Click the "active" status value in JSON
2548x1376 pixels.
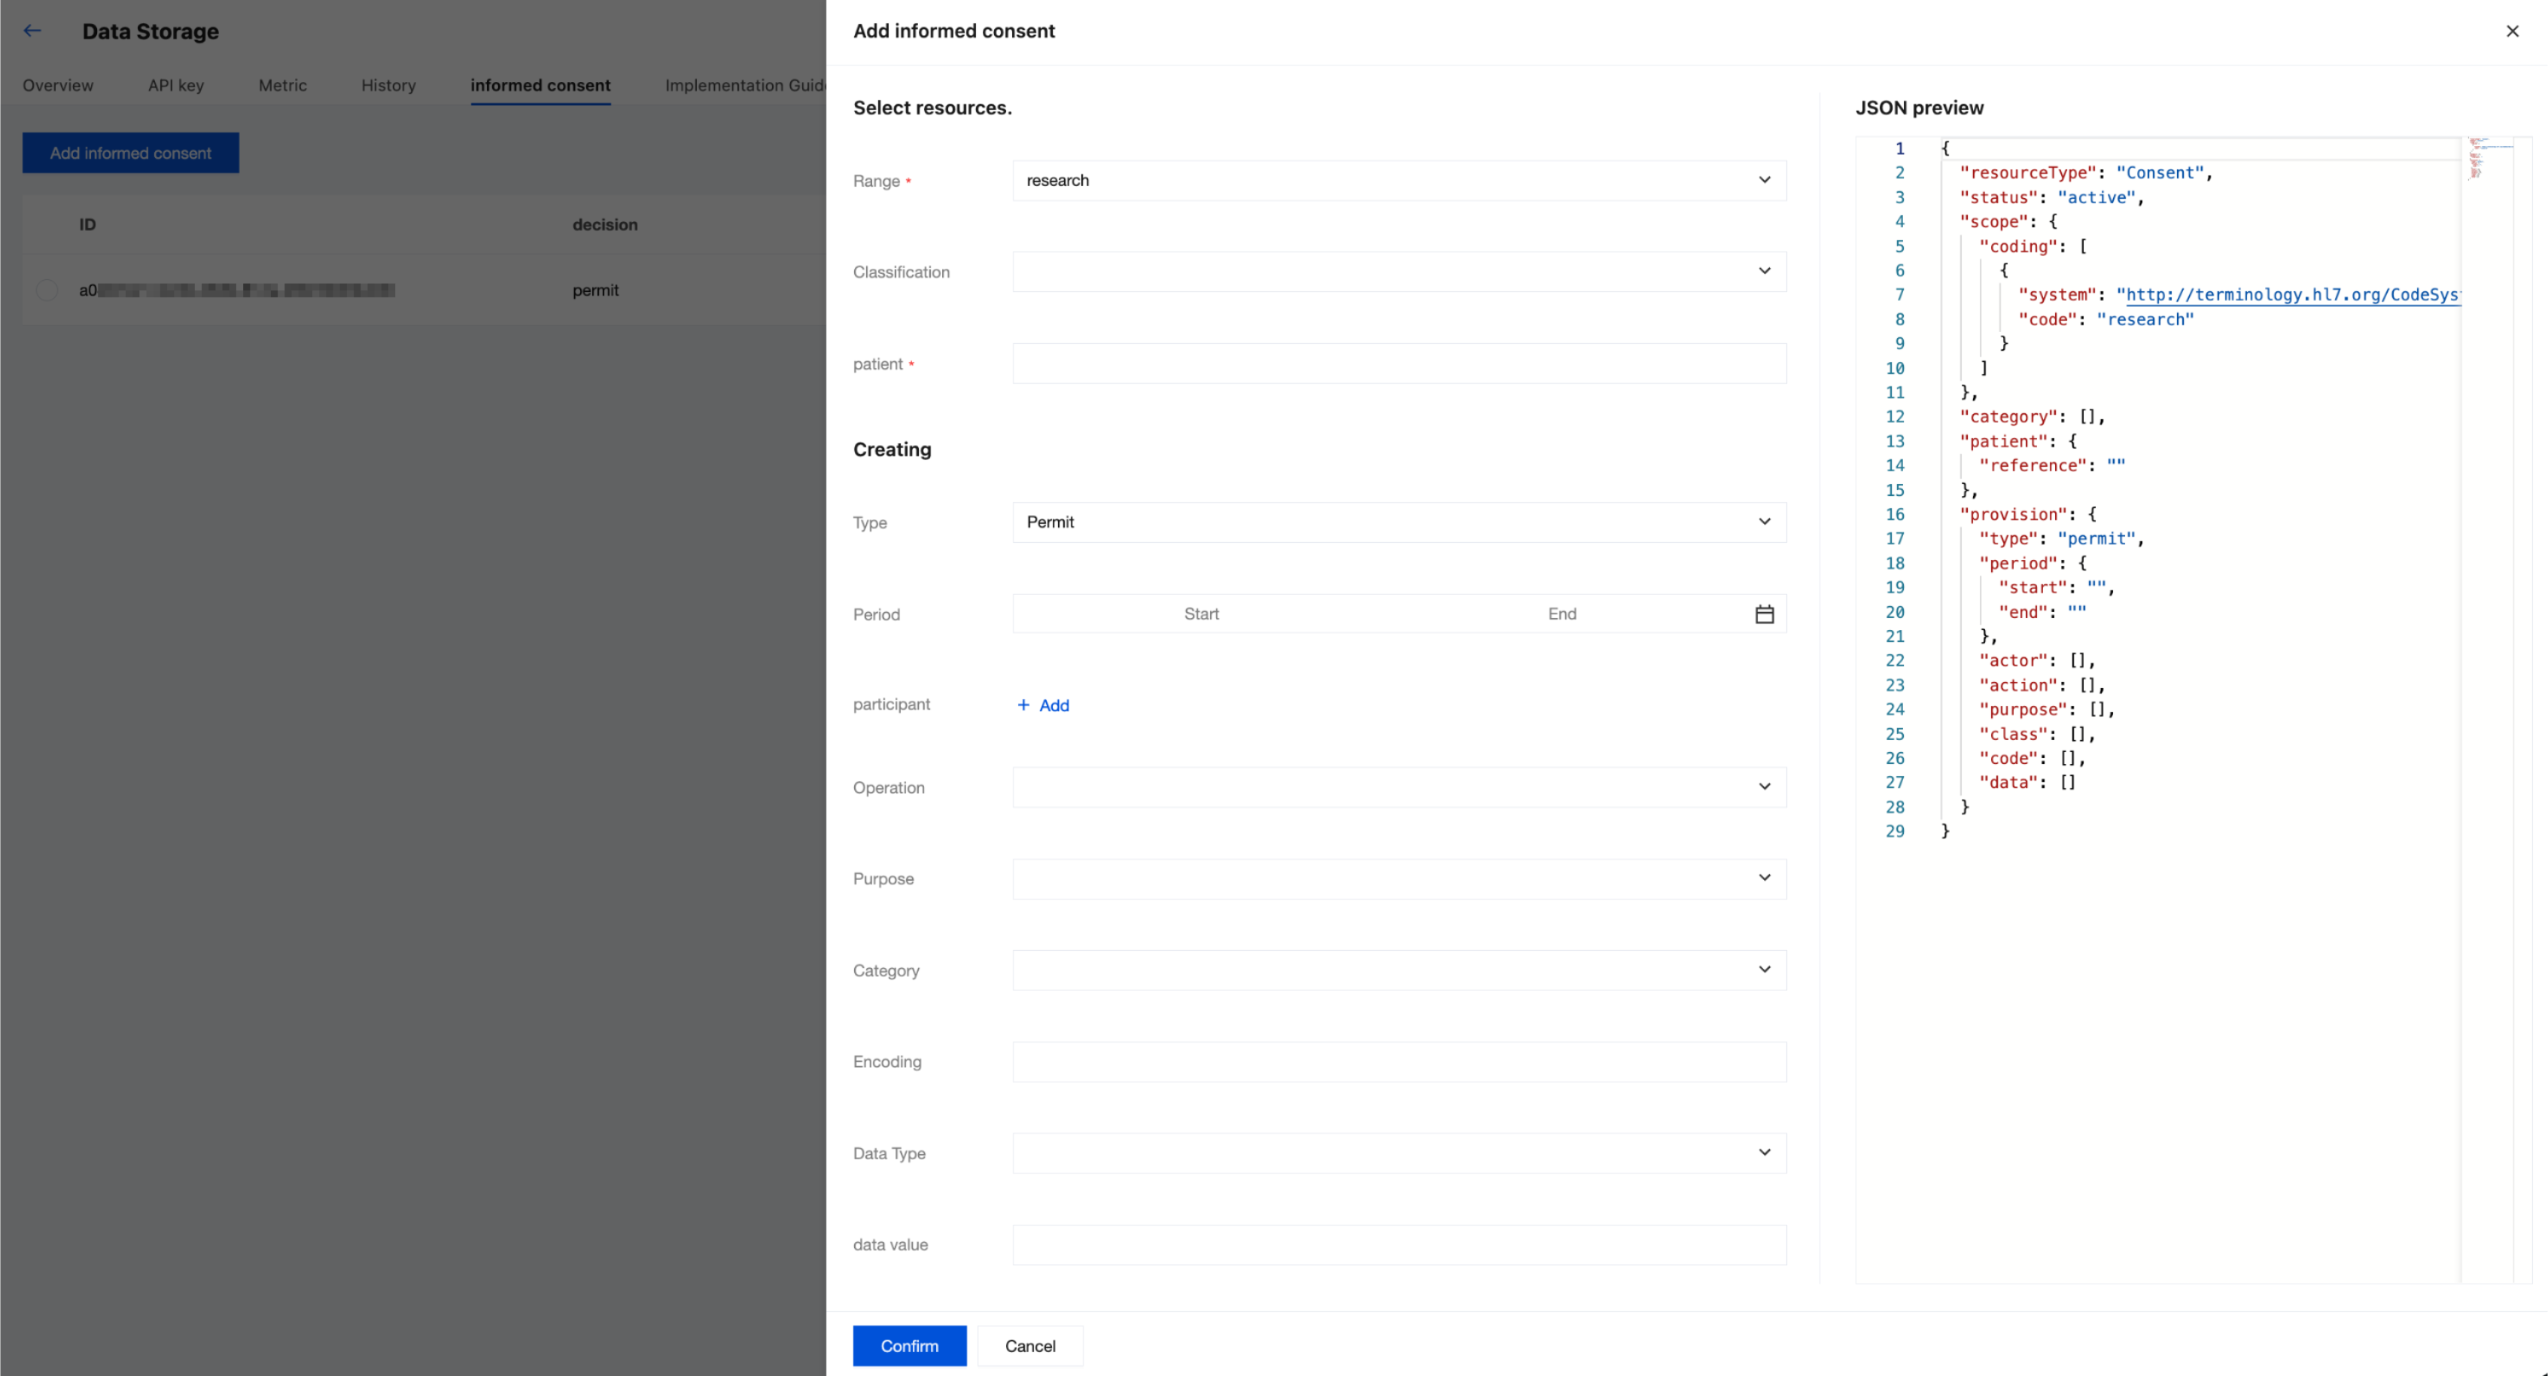2096,198
